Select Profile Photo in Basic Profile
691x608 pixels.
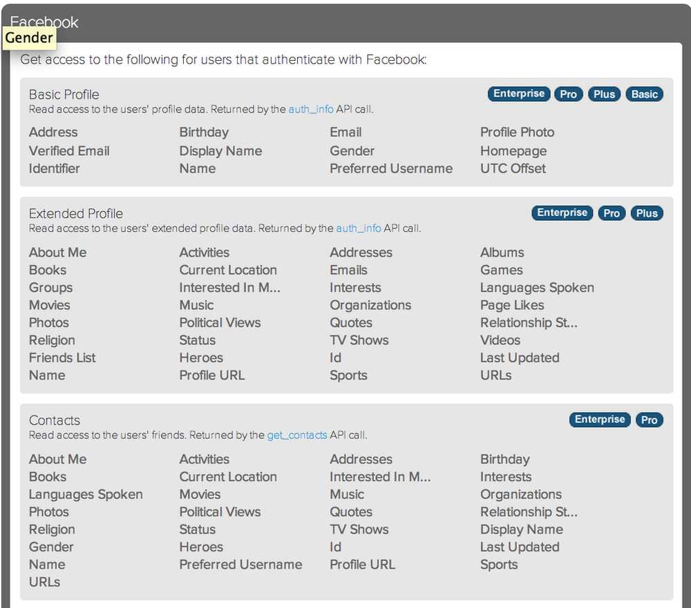point(517,133)
